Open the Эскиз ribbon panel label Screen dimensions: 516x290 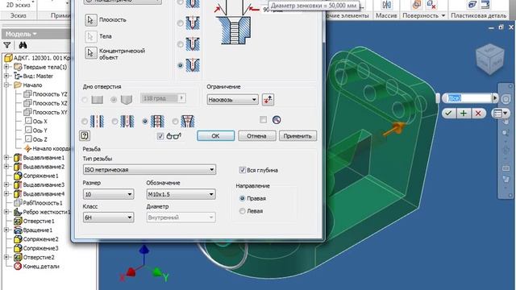18,15
